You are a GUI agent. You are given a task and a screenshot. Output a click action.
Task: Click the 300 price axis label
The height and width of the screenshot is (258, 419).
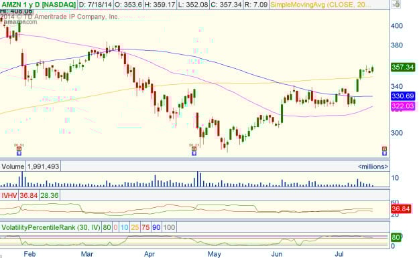click(x=397, y=133)
